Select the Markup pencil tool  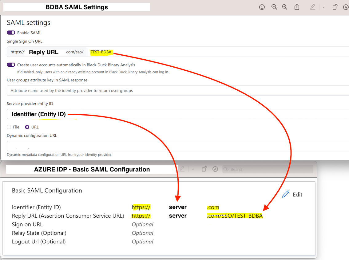coord(313,7)
